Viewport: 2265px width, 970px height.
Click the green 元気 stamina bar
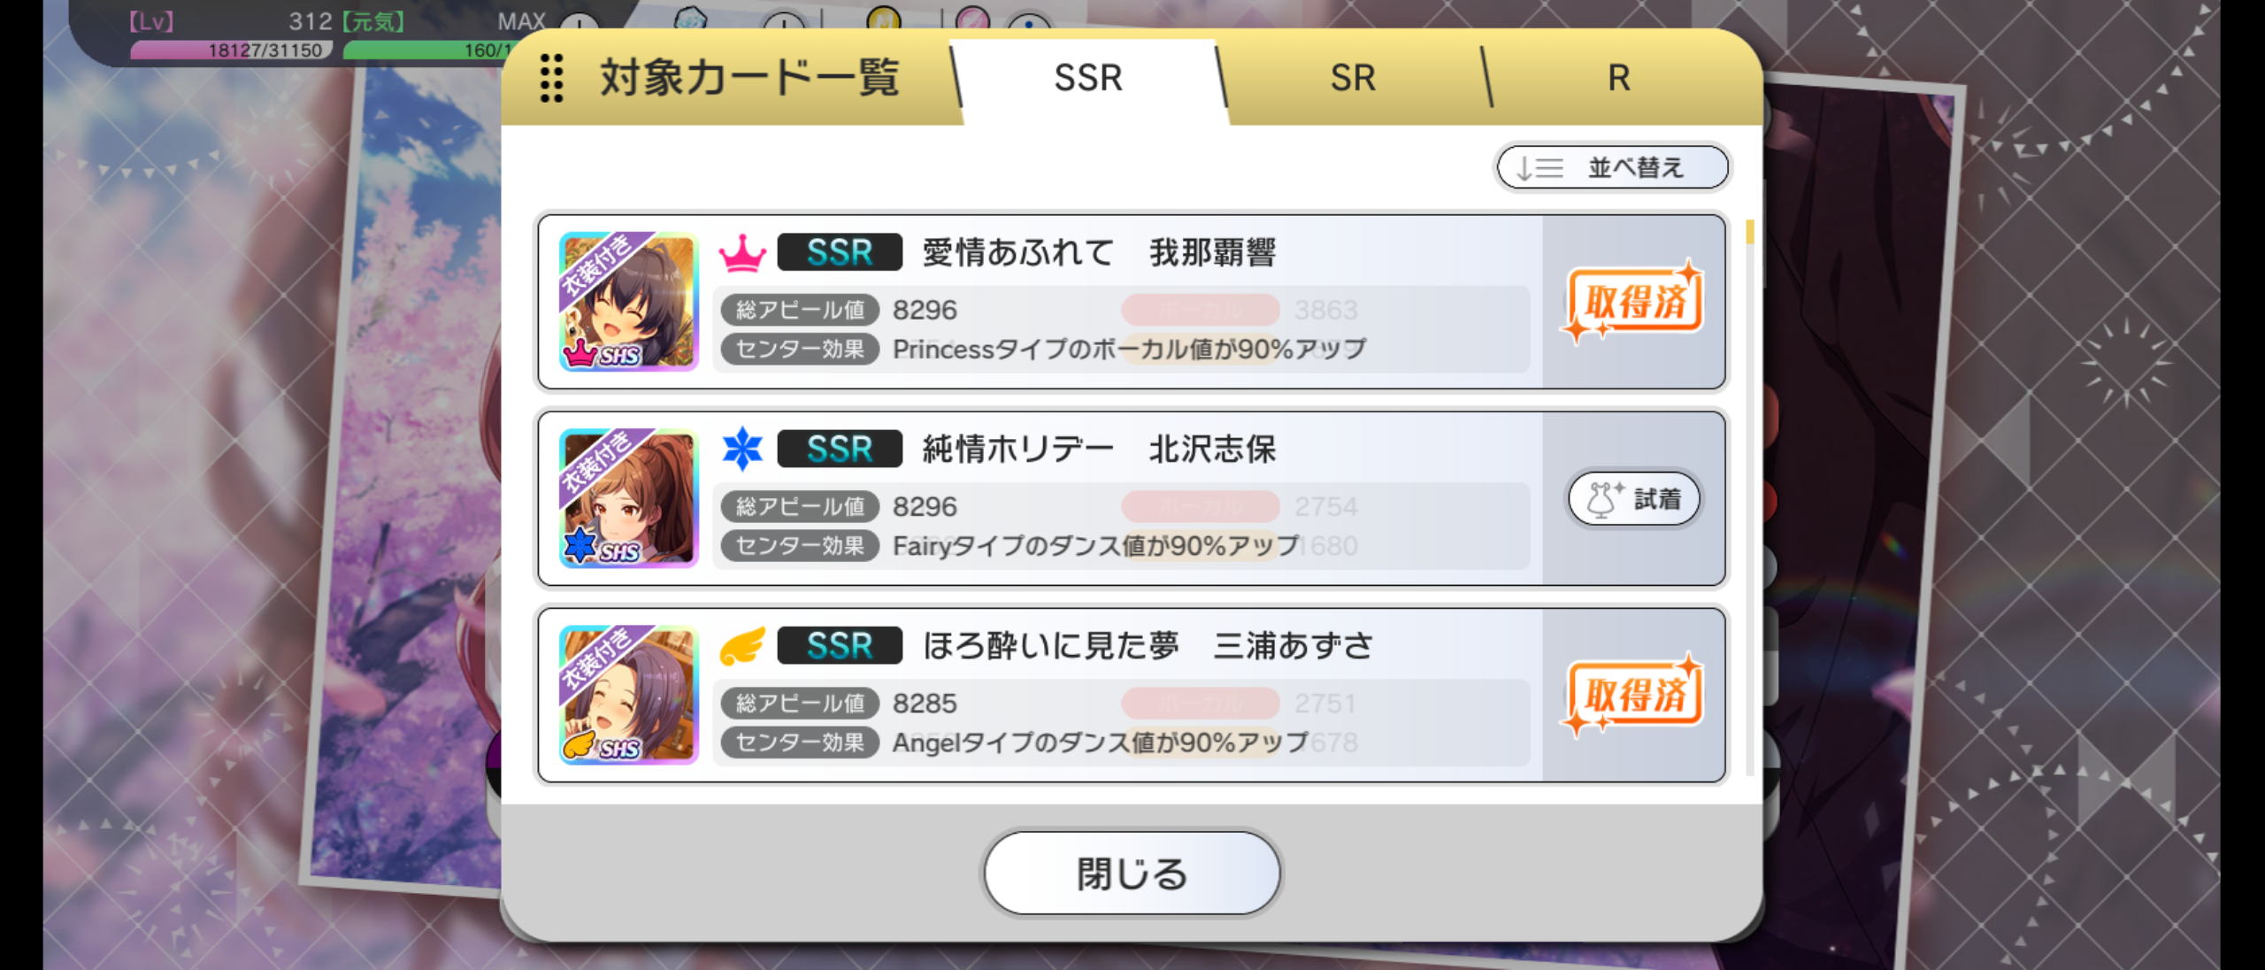426,50
